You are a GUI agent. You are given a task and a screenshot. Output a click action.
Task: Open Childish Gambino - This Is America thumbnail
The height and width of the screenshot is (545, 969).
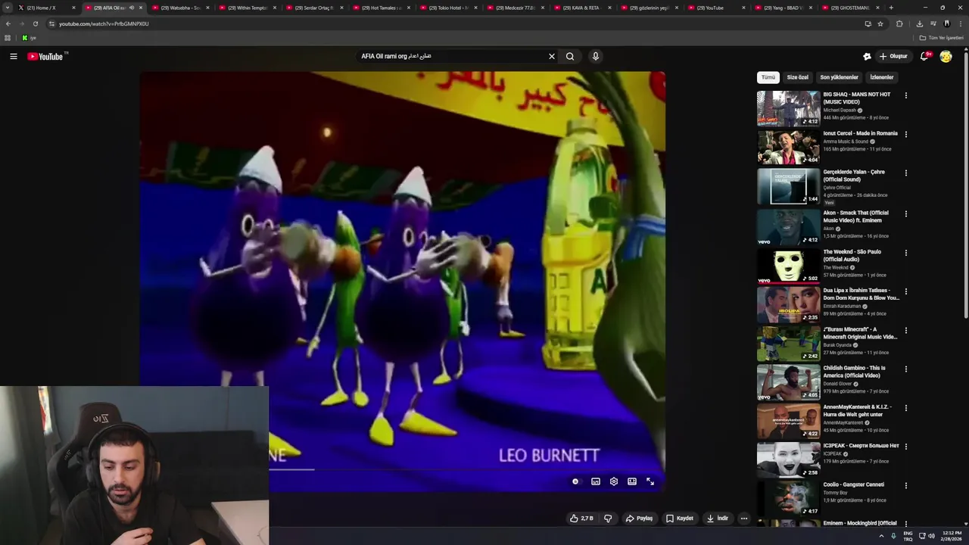[x=788, y=382]
